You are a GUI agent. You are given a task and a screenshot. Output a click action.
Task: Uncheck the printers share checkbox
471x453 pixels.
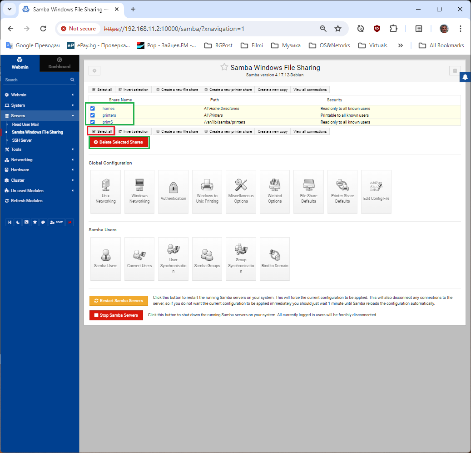pos(93,115)
